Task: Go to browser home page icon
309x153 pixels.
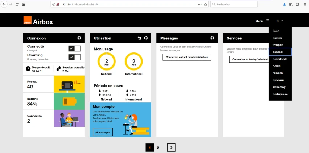Action: click(x=24, y=4)
